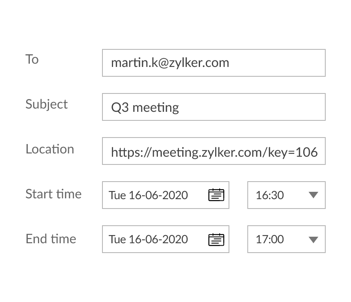The height and width of the screenshot is (302, 351).
Task: Click the 'Start time' label
Action: click(x=53, y=194)
